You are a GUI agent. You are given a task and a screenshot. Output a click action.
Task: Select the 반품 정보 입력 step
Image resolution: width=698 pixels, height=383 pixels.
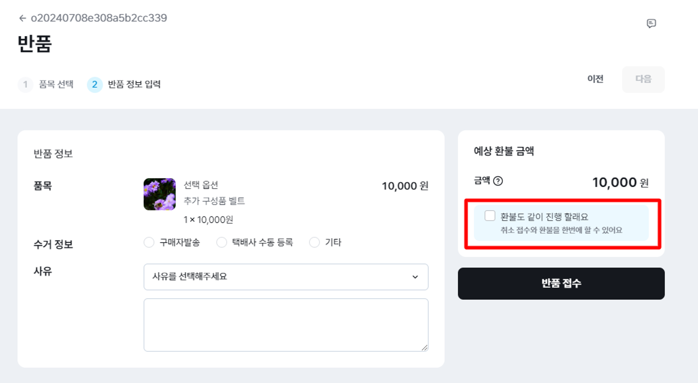coord(134,84)
